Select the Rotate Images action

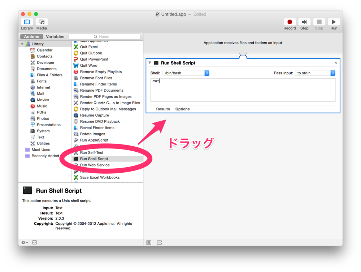(x=92, y=134)
